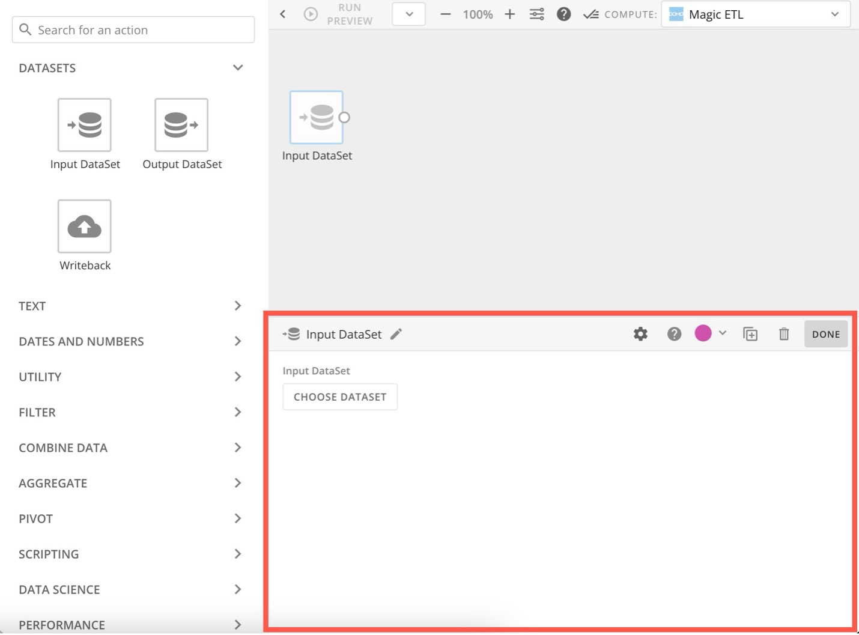
Task: Click the Search for an action field
Action: [133, 30]
